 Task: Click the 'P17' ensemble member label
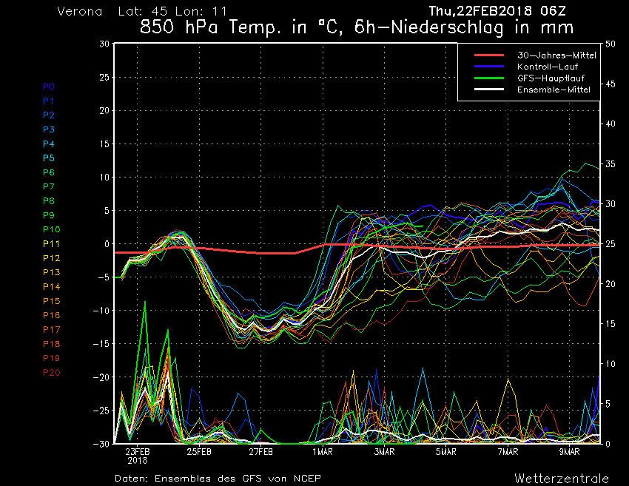[x=52, y=330]
